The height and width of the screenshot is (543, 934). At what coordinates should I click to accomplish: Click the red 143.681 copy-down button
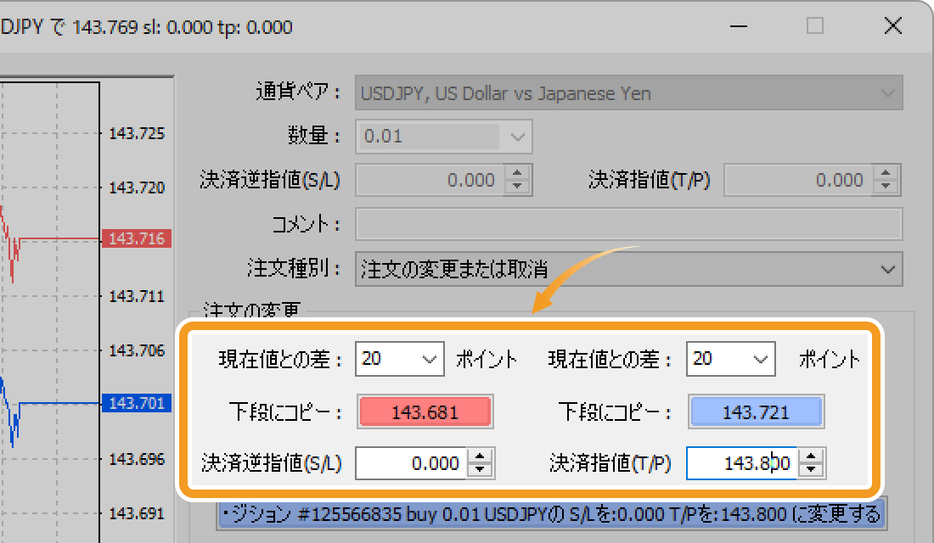[425, 411]
